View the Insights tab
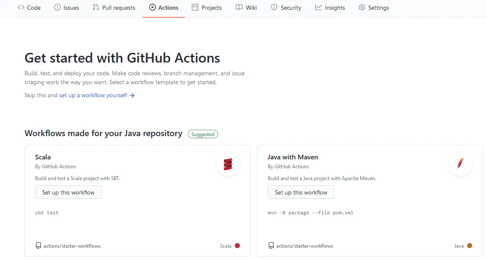 pos(330,8)
